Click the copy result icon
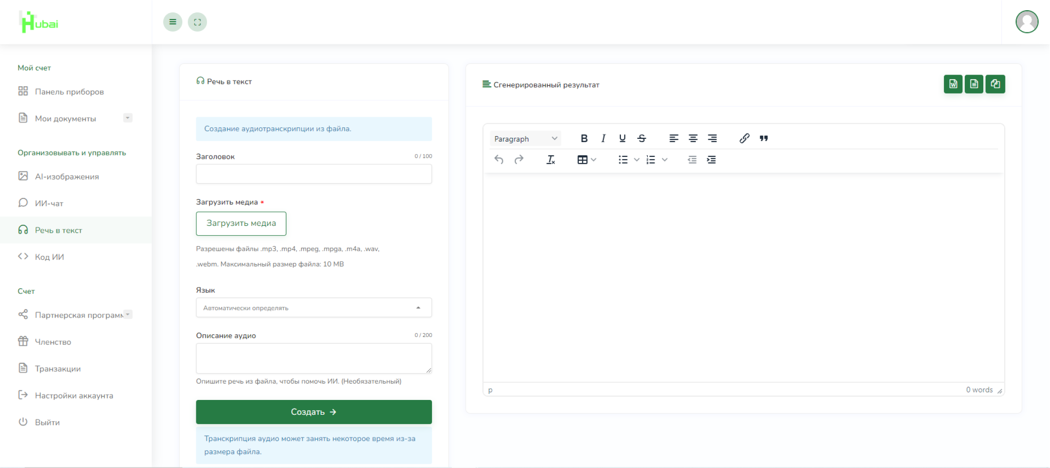 point(995,84)
